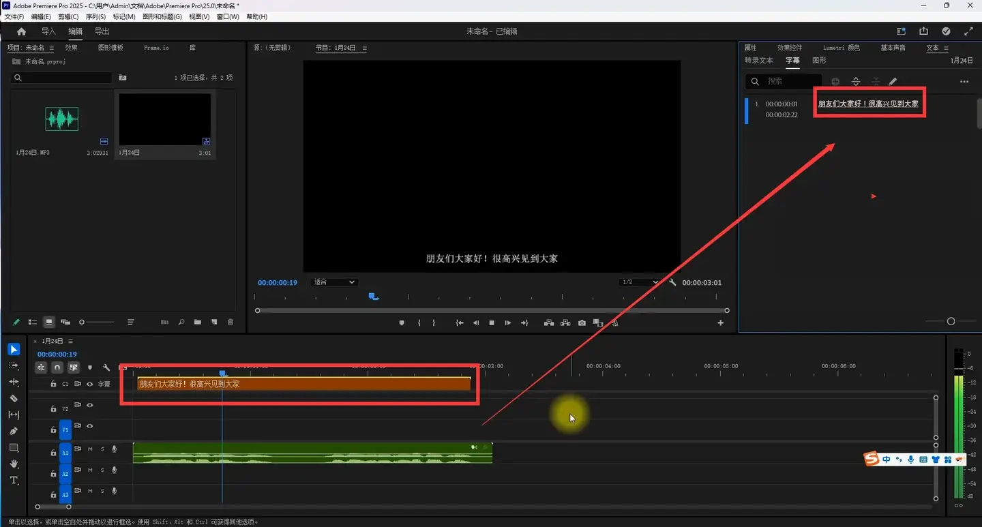Add a marker in the timeline header
This screenshot has height=527, width=982.
pyautogui.click(x=89, y=367)
